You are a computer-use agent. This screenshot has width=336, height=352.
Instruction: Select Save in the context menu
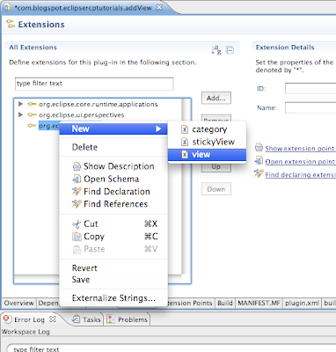[113, 279]
